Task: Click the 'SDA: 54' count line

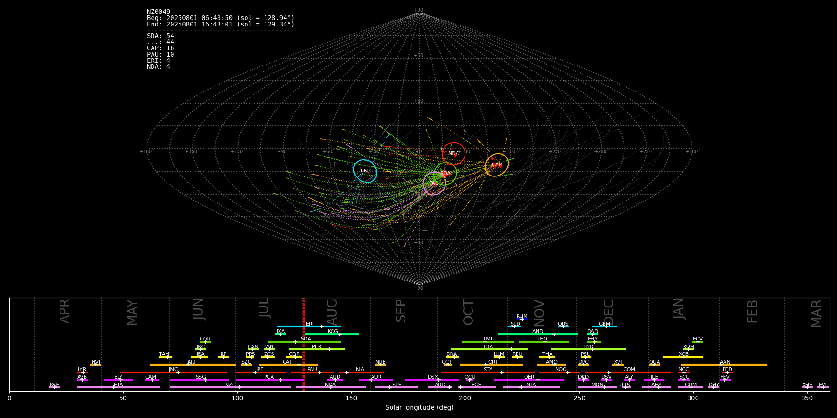Action: pos(160,36)
